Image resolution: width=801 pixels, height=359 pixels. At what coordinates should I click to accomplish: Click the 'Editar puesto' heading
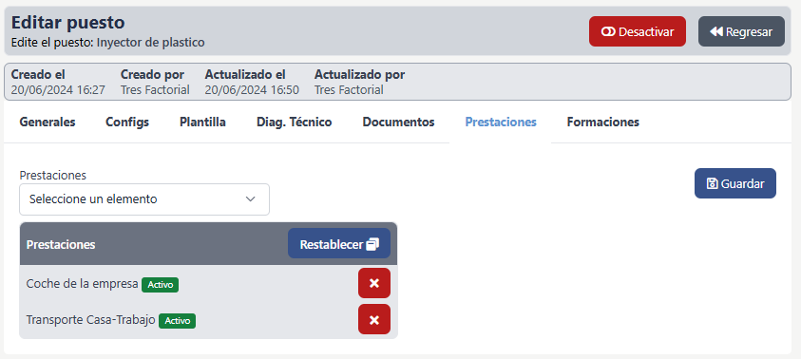point(68,23)
